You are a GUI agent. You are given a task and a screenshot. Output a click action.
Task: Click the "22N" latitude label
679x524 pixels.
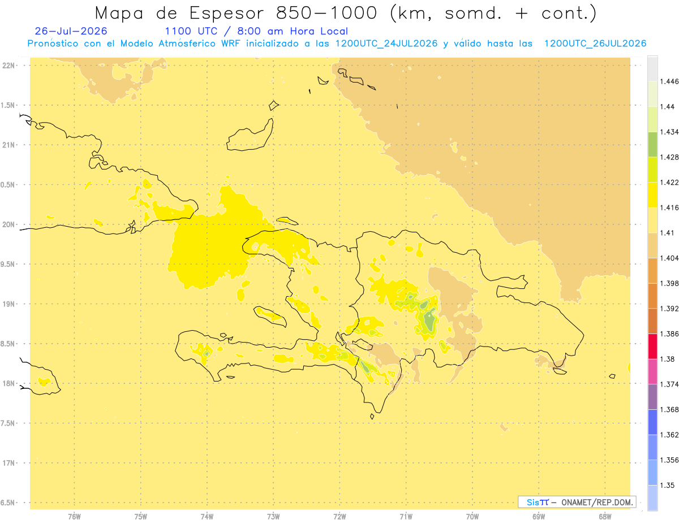[9, 66]
